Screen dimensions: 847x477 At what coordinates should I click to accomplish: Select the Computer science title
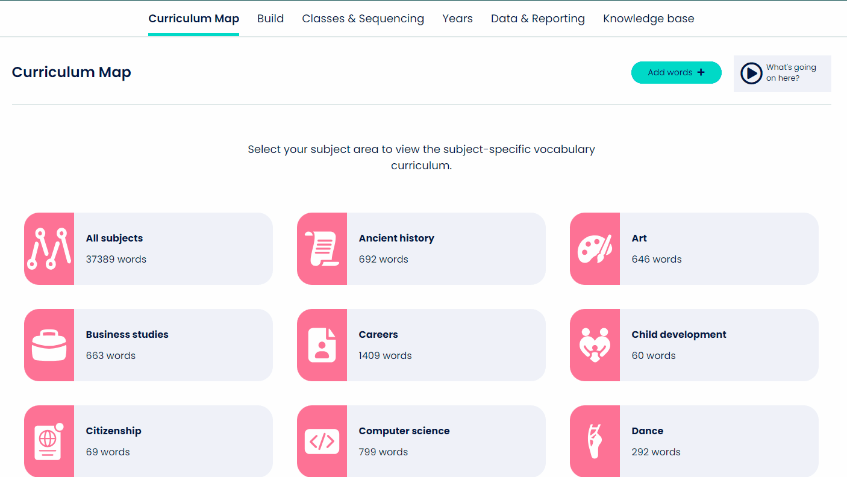pyautogui.click(x=404, y=431)
